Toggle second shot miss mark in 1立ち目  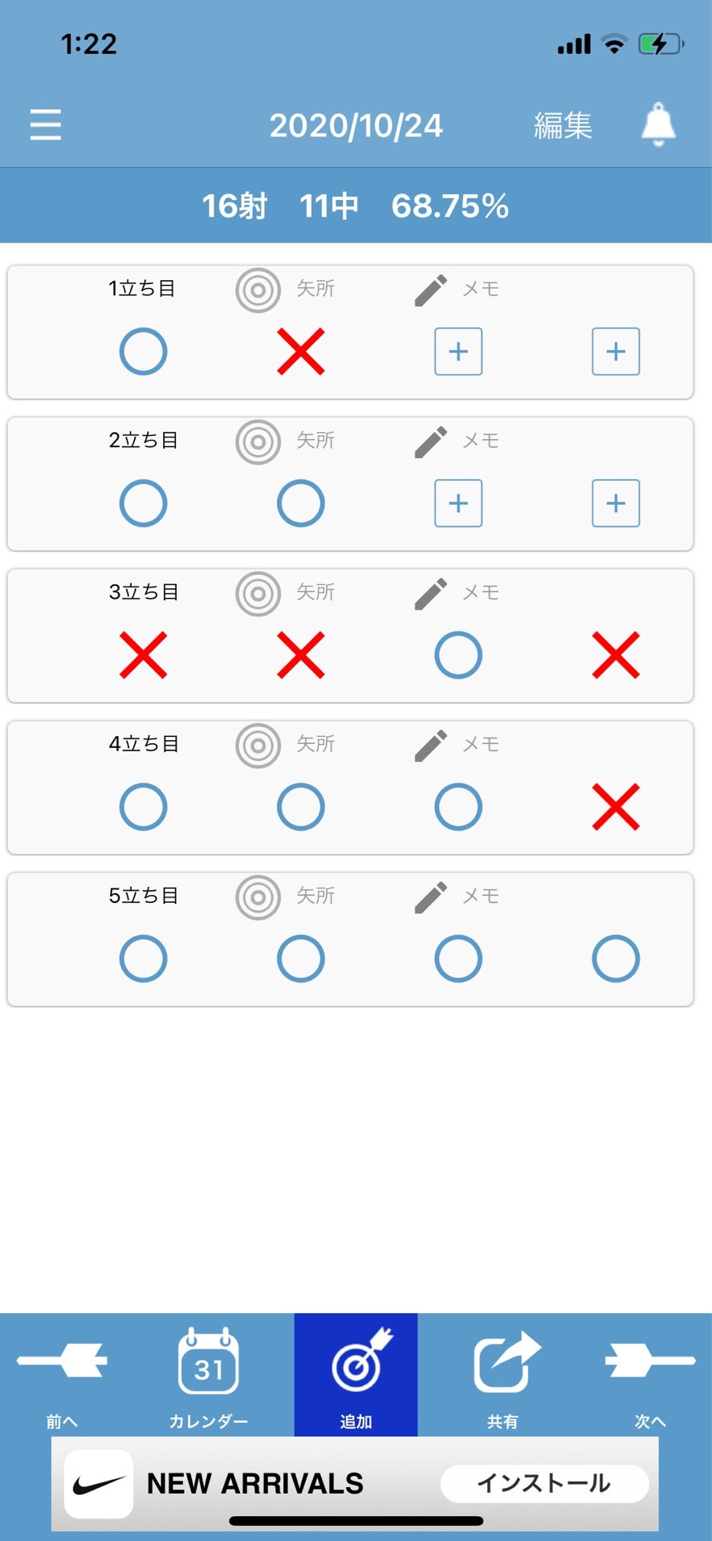coord(301,352)
